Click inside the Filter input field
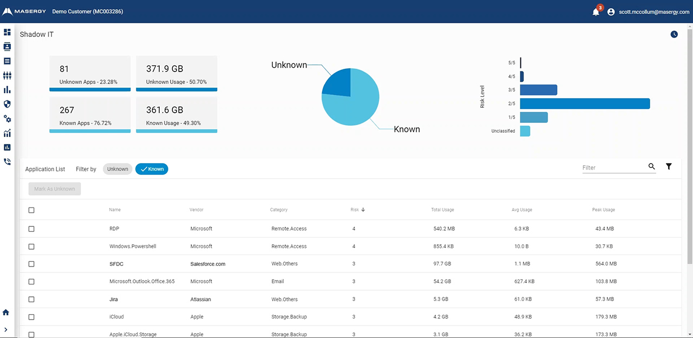The height and width of the screenshot is (338, 693). (x=612, y=167)
